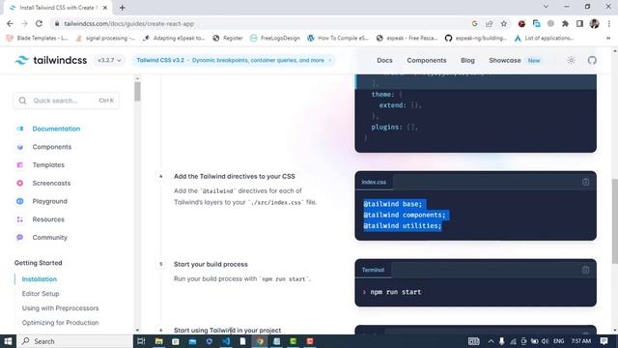Open the How To Compile eS... bookmark
Viewport: 618px width, 348px height.
pos(338,38)
